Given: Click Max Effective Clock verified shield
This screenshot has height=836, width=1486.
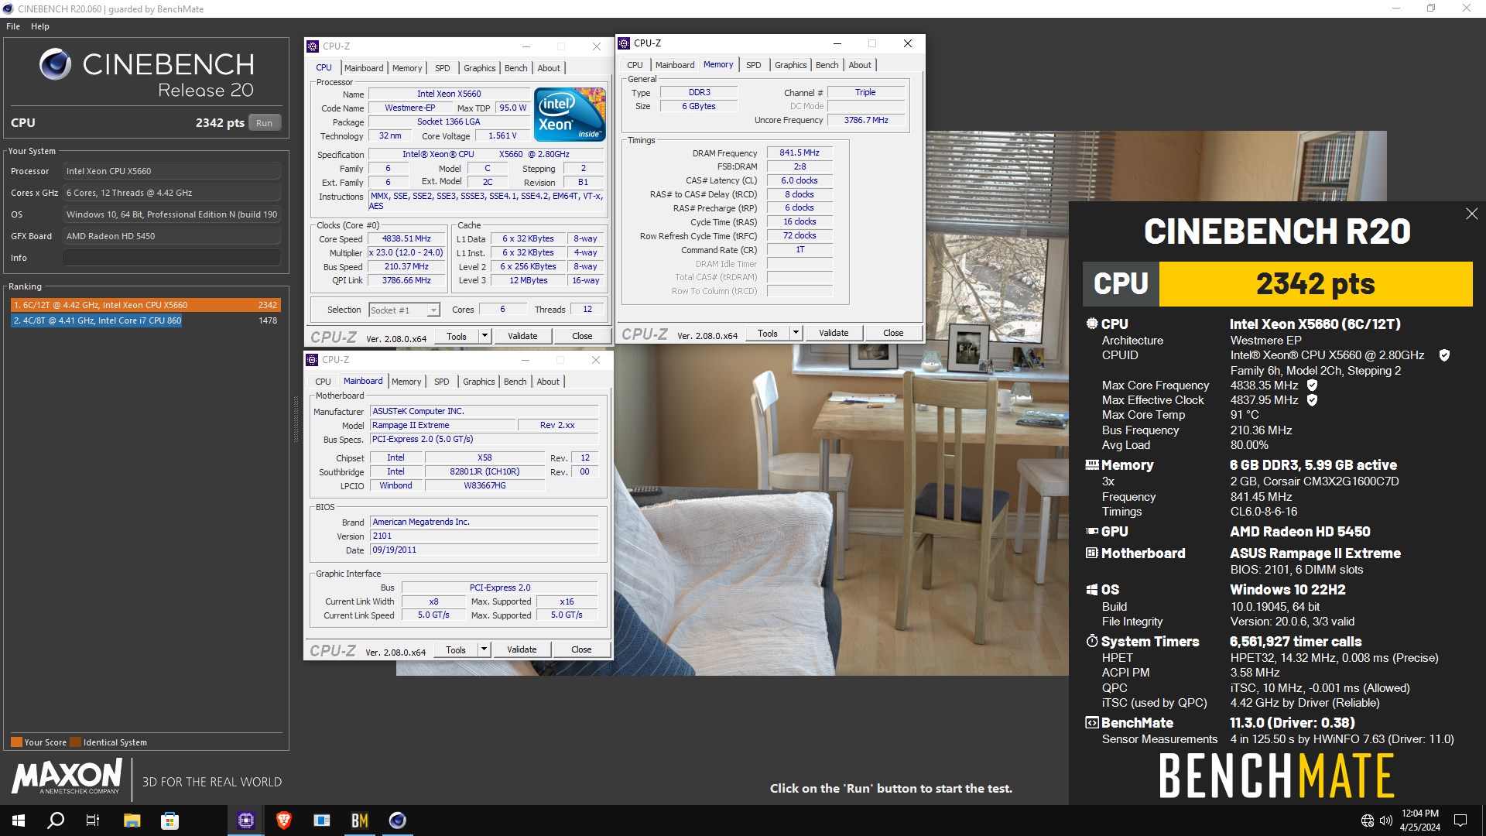Looking at the screenshot, I should [1312, 400].
